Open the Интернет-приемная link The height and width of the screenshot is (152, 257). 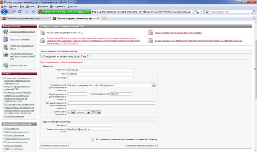14,116
